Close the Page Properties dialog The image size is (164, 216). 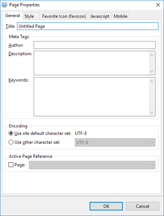158,5
